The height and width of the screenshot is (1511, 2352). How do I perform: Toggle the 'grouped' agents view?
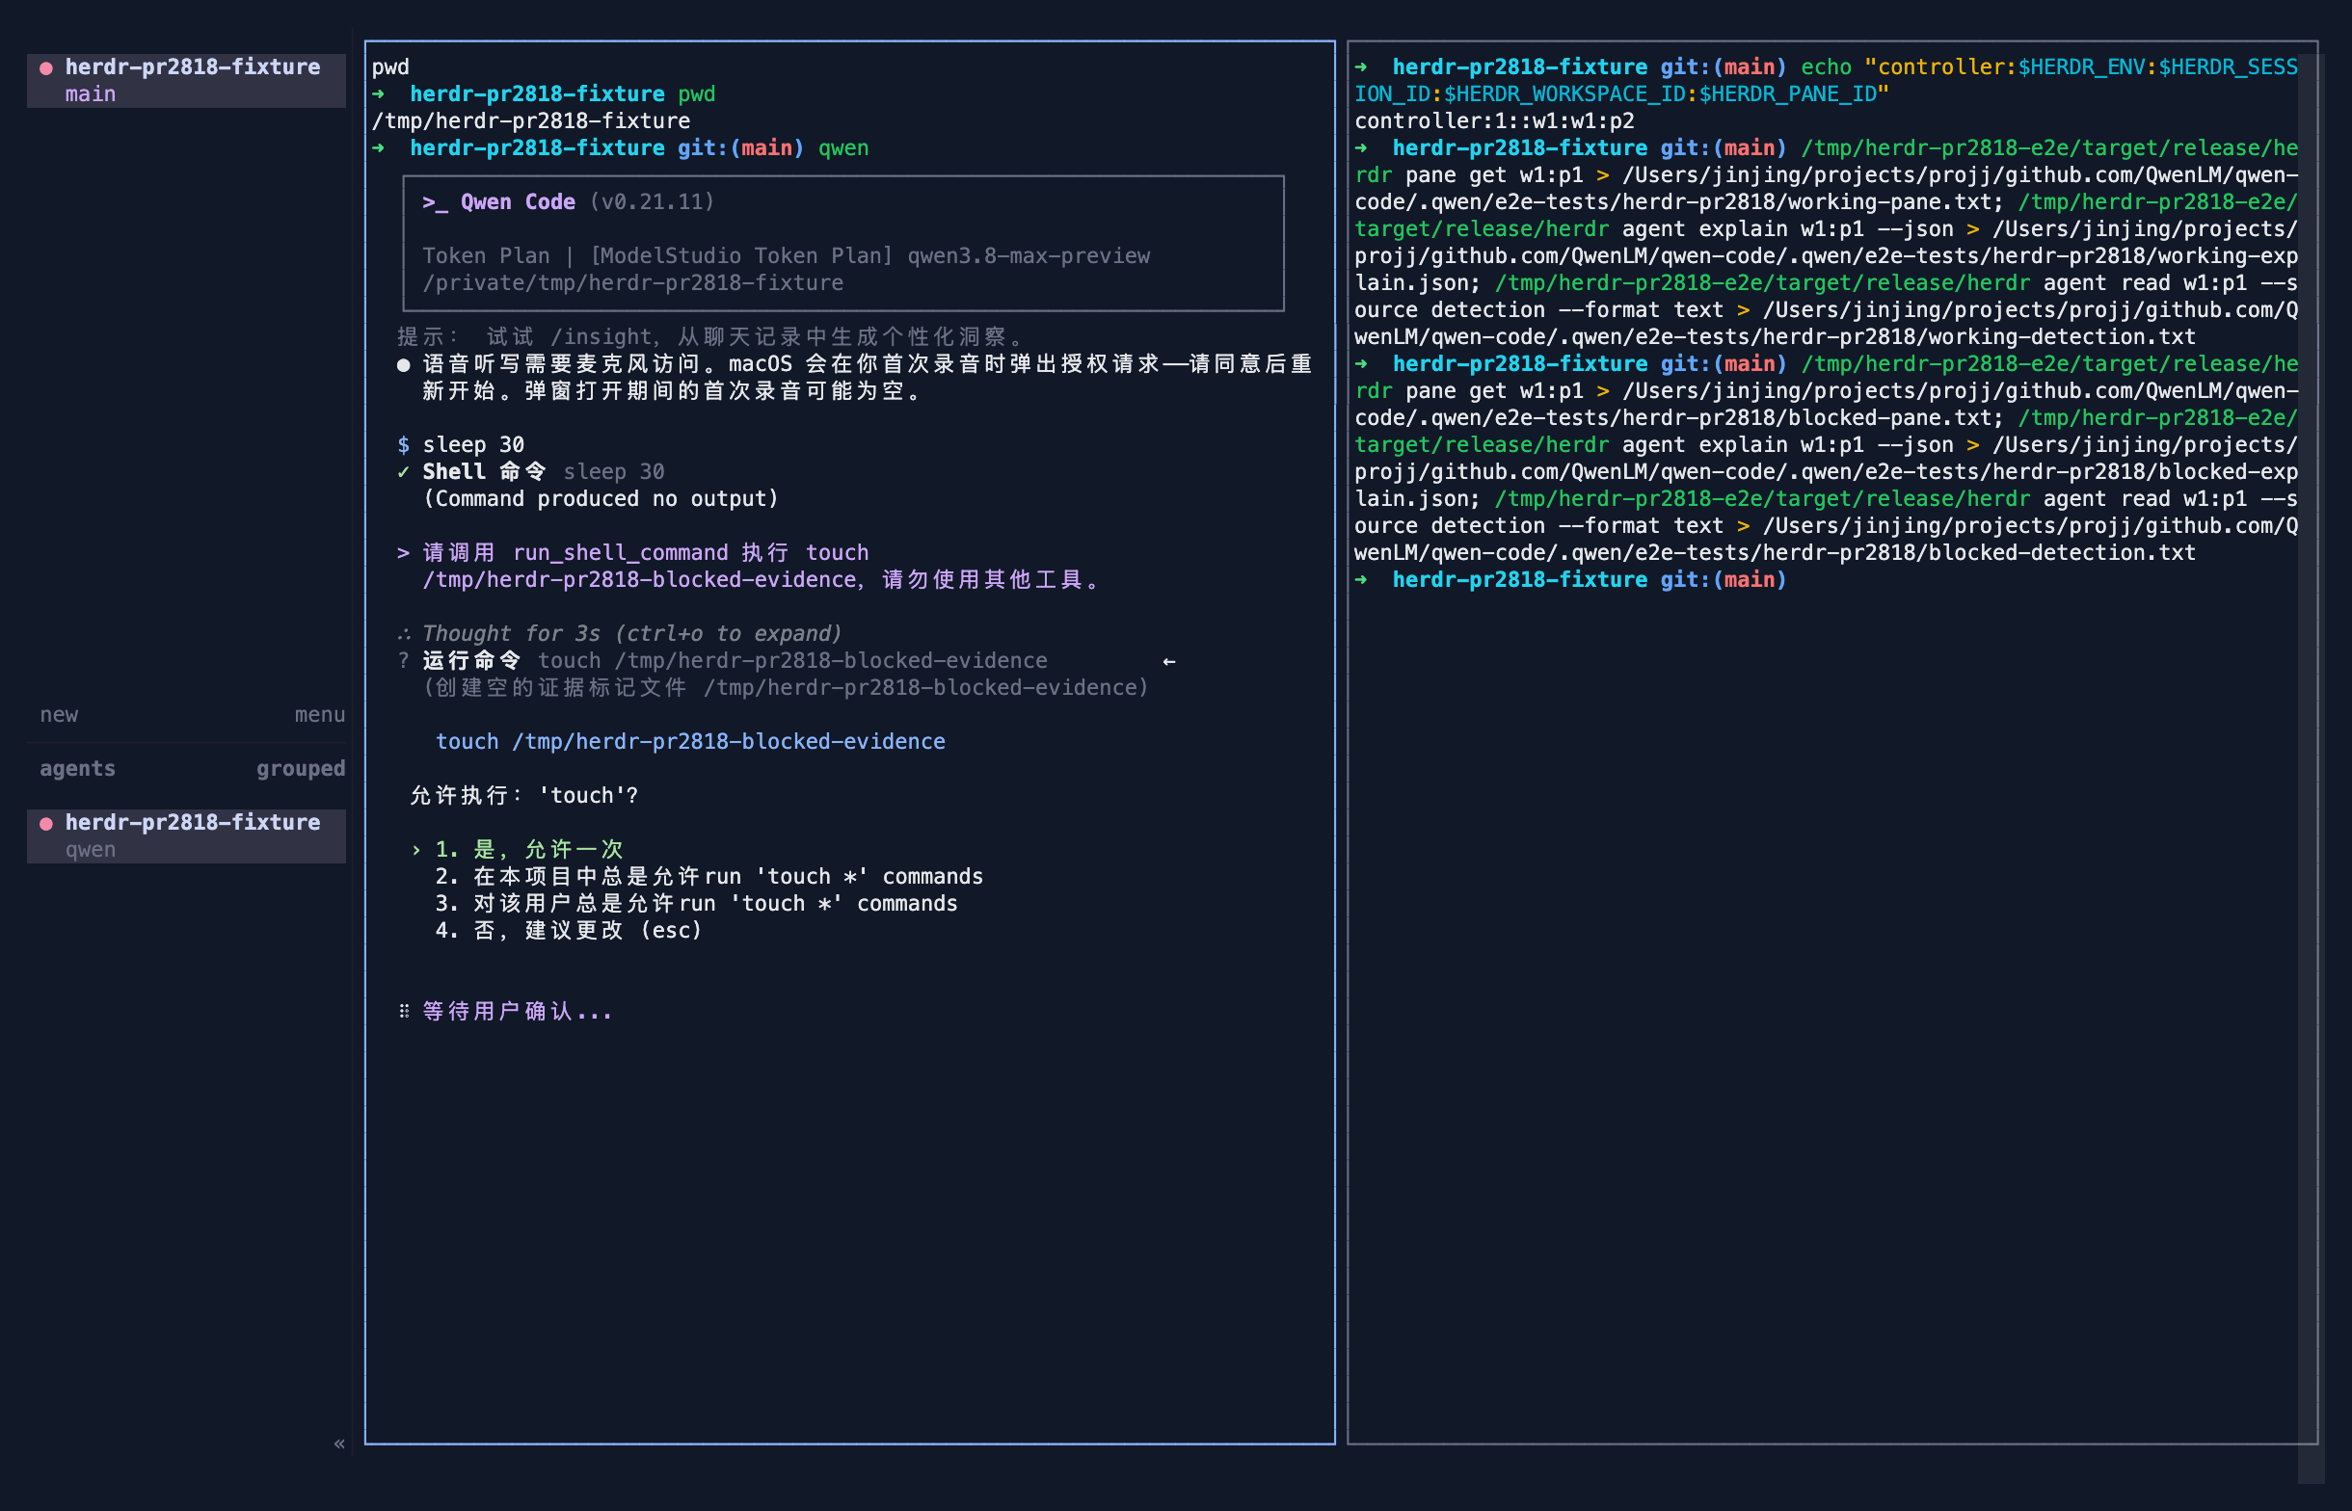(302, 768)
